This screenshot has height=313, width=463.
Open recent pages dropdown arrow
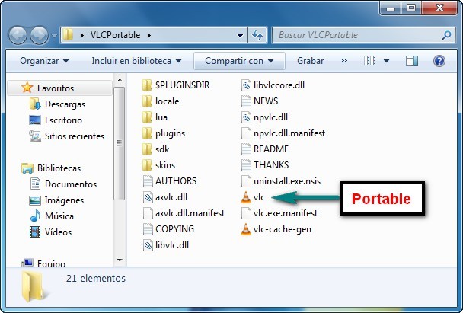click(x=54, y=36)
